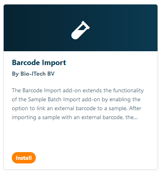
Task: Click the word Import in the card title
Action: pyautogui.click(x=54, y=63)
